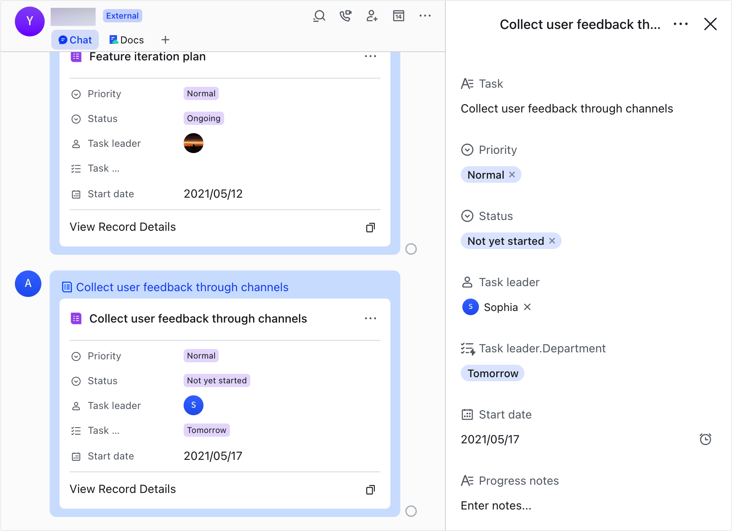Remove Sophia as task leader
This screenshot has width=732, height=531.
[x=527, y=307]
